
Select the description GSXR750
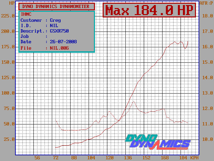(x=59, y=31)
